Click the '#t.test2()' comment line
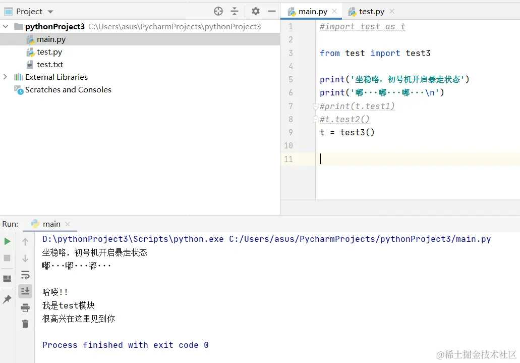The height and width of the screenshot is (363, 520). pyautogui.click(x=344, y=119)
